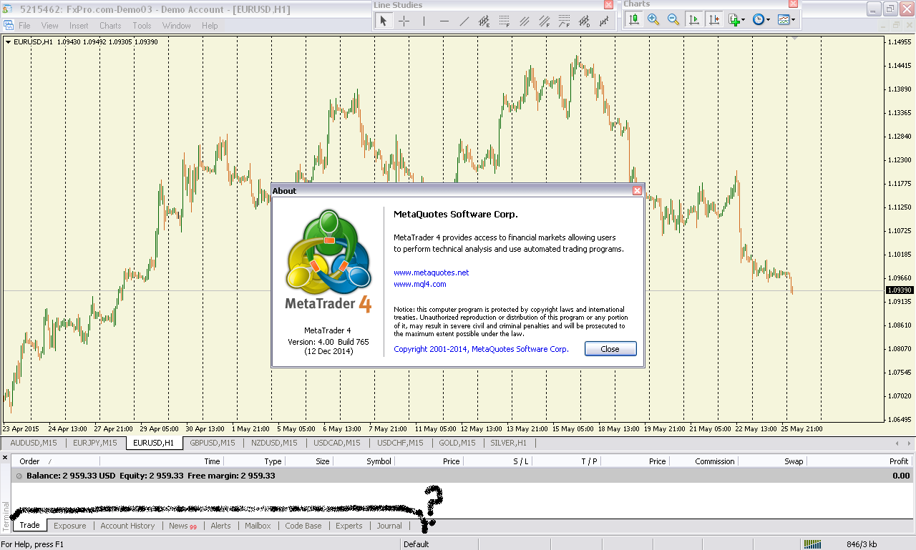Switch chart to Candlesticks display

point(633,19)
